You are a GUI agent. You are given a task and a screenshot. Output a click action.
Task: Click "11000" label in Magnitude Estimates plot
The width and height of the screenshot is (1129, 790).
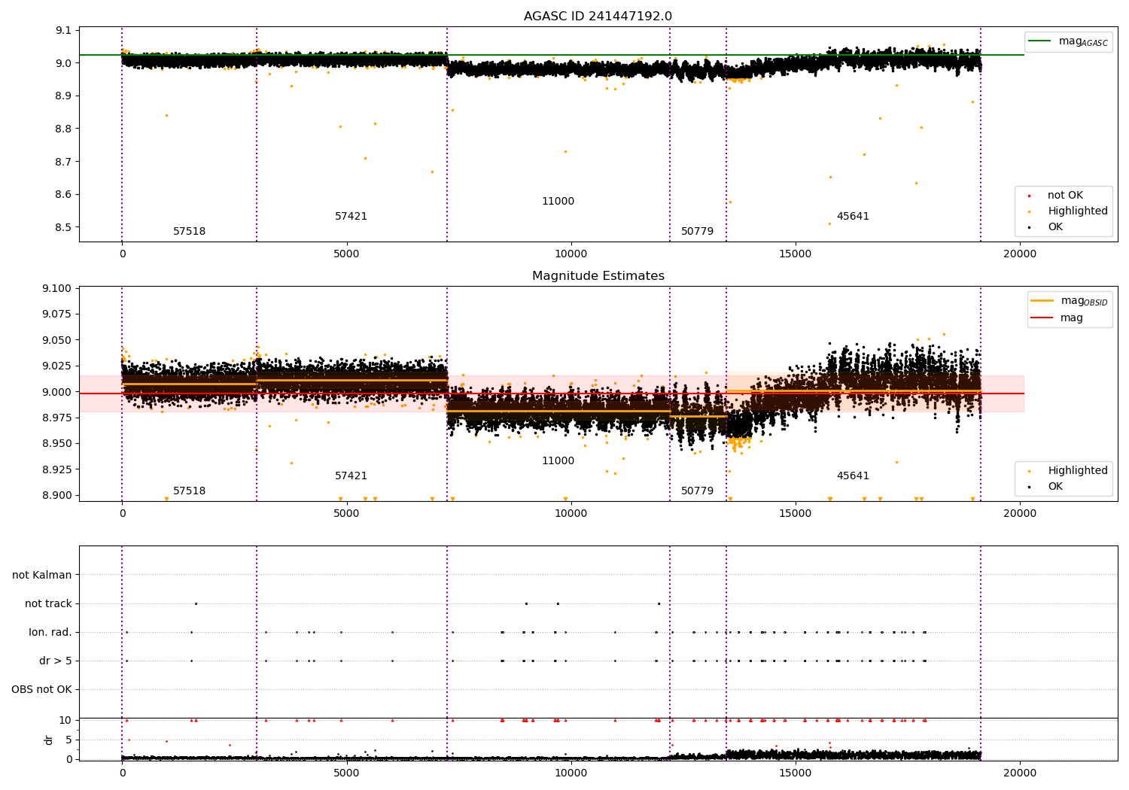pyautogui.click(x=558, y=461)
